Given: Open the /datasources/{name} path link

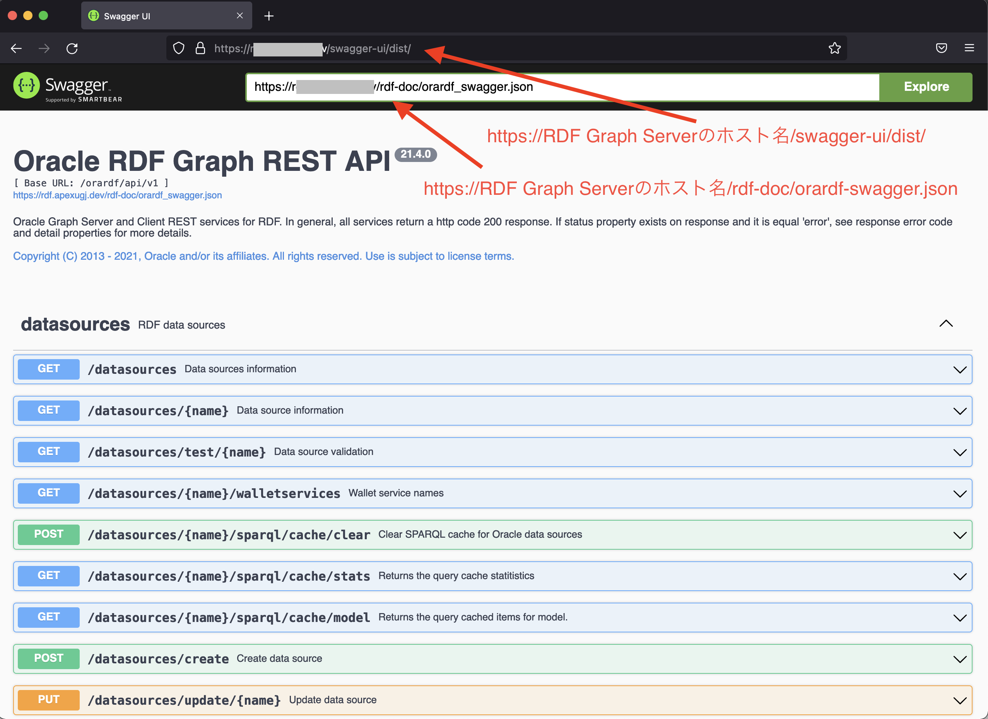Looking at the screenshot, I should [158, 411].
